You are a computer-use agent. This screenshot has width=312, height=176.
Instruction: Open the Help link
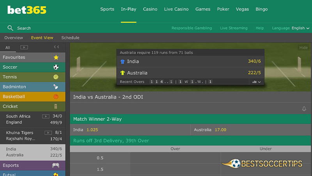(x=260, y=28)
